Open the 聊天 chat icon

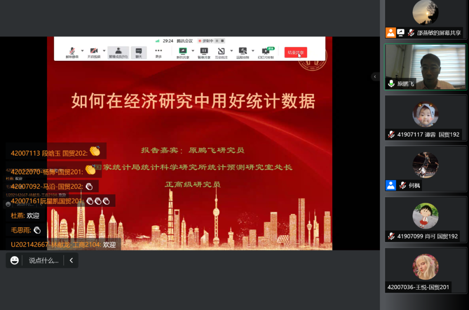point(139,51)
